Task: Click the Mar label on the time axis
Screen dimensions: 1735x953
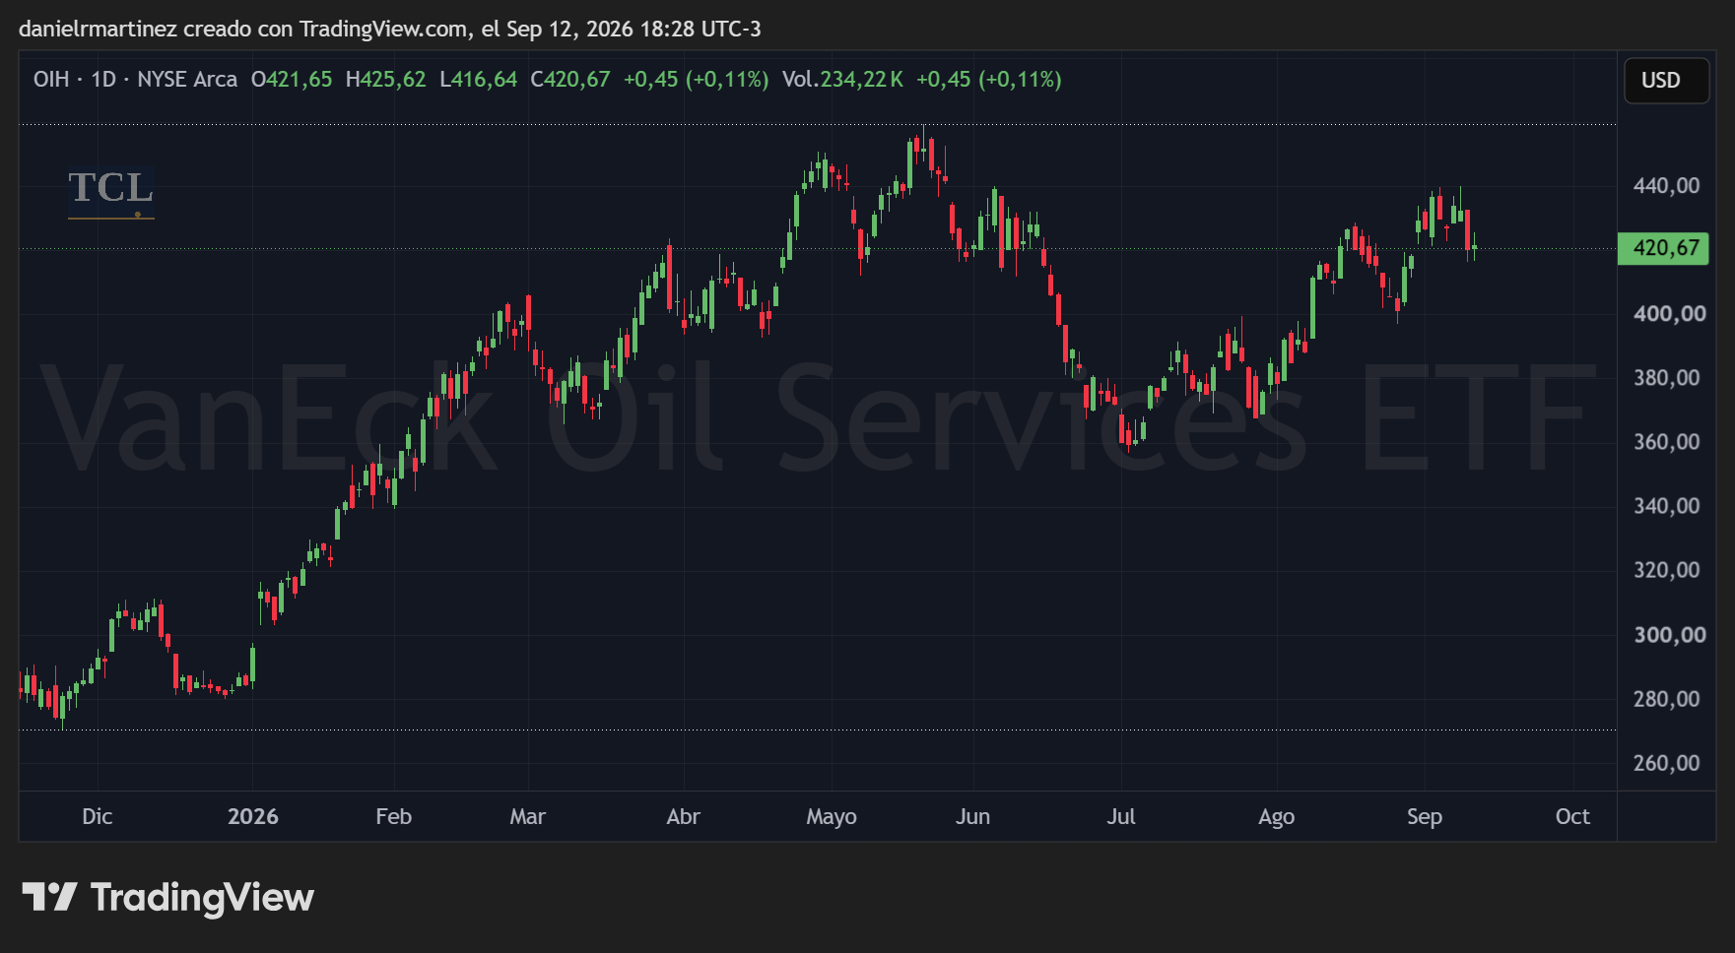Action: coord(528,816)
